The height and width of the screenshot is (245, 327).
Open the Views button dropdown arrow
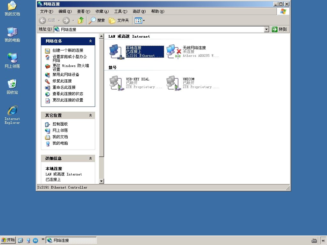pos(144,20)
